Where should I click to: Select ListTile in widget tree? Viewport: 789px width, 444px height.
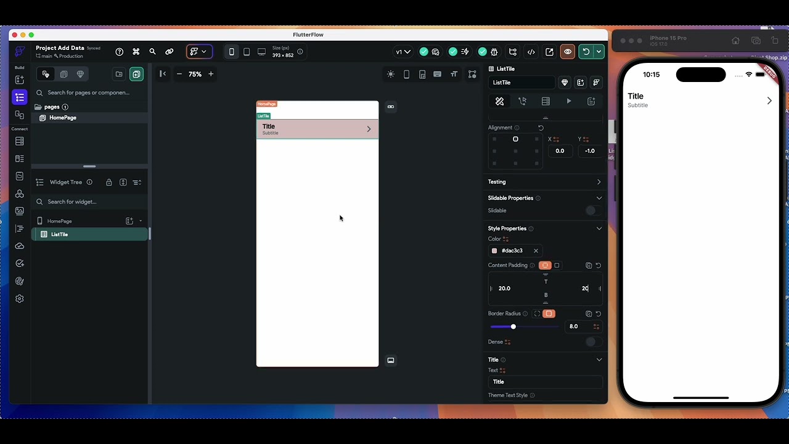[90, 234]
